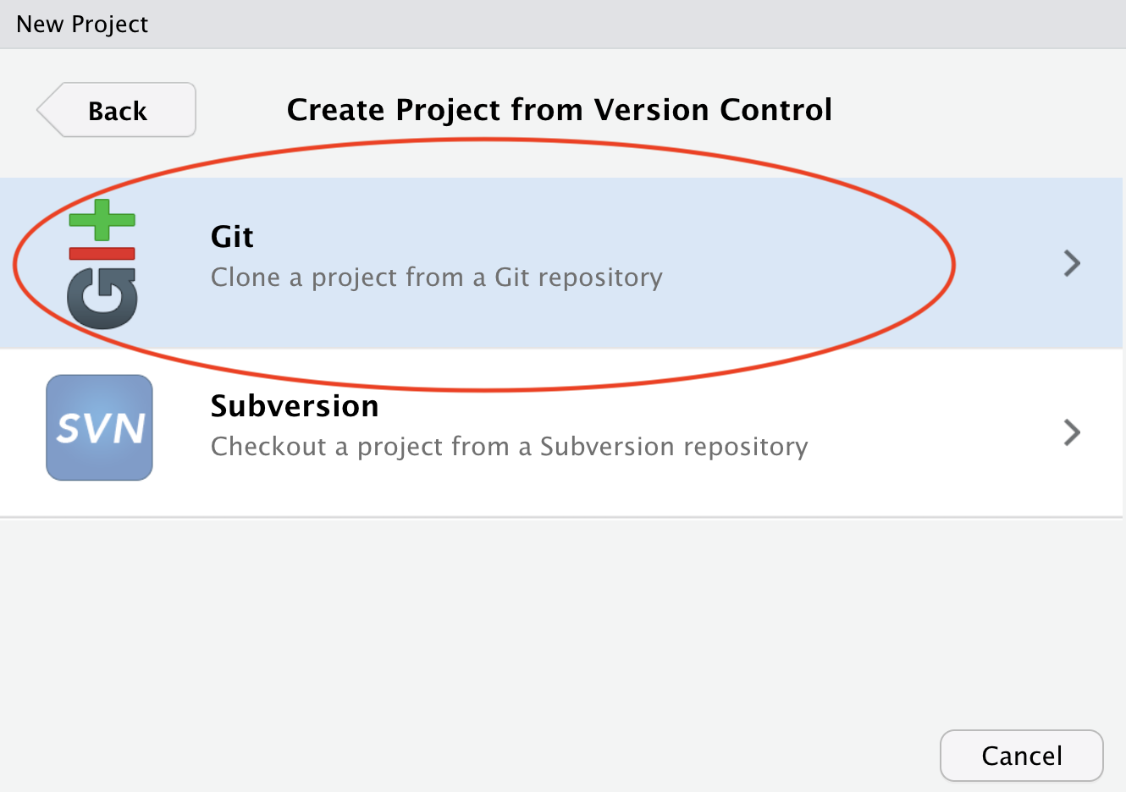Click the 'Create Project from Version Control' heading
Viewport: 1126px width, 792px height.
[x=560, y=110]
